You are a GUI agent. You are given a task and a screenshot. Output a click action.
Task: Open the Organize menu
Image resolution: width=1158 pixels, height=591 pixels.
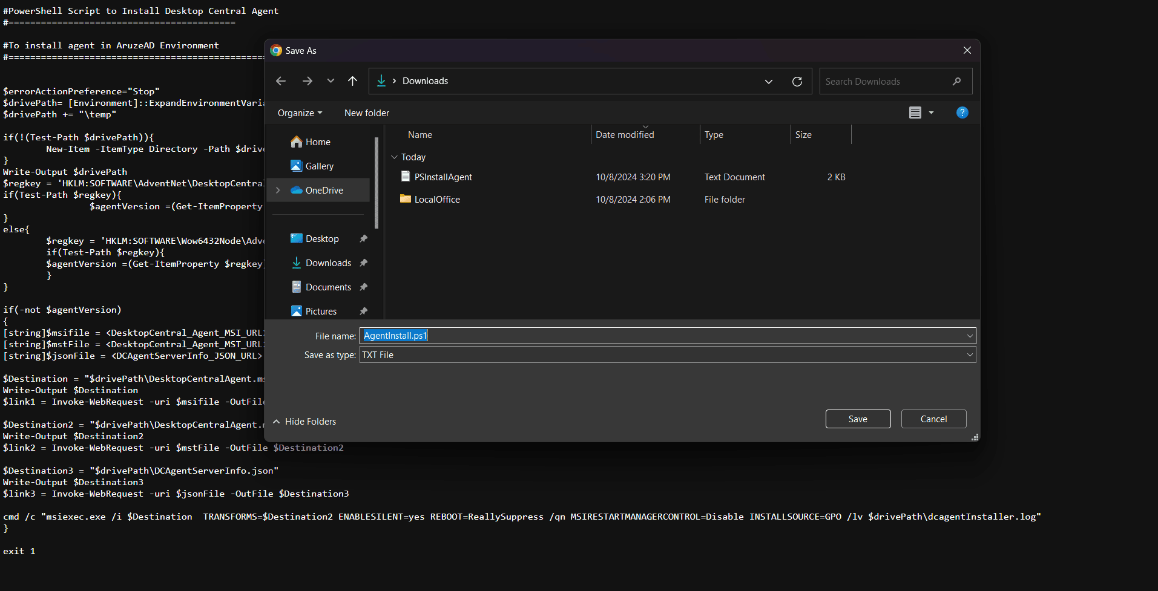point(300,113)
